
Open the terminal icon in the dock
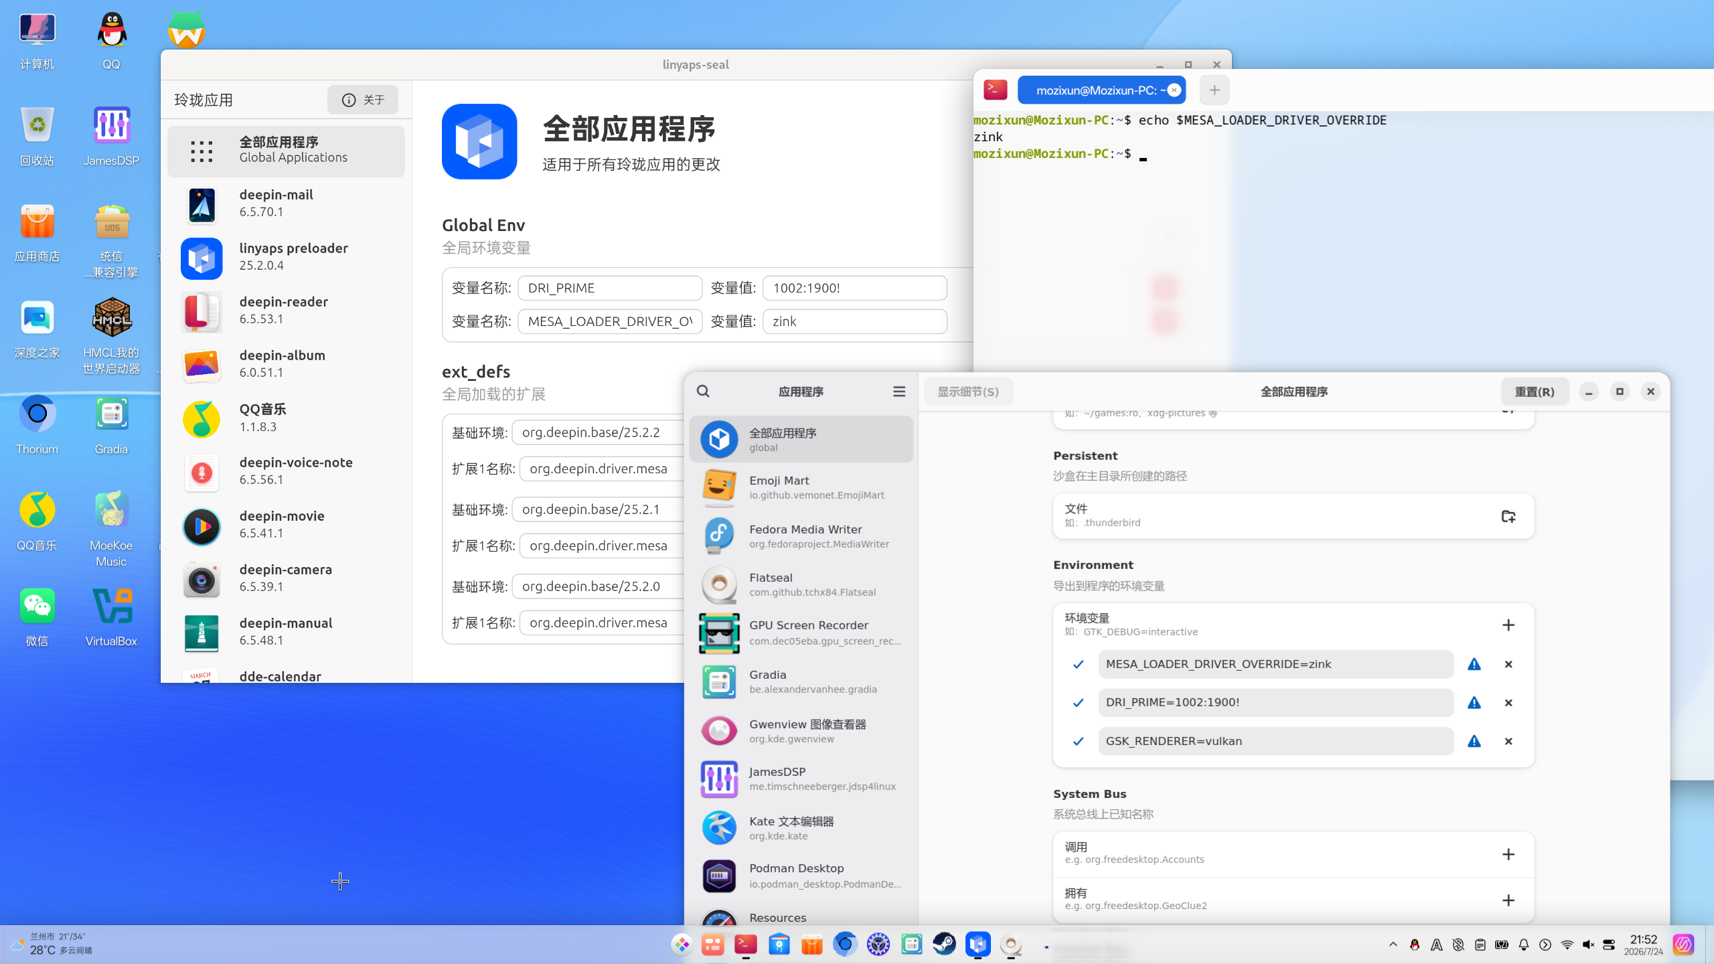745,944
